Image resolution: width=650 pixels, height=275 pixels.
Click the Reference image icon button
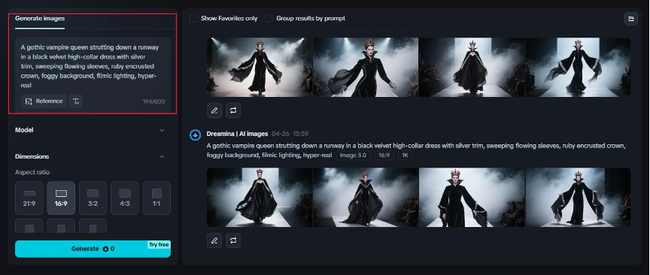pyautogui.click(x=44, y=101)
